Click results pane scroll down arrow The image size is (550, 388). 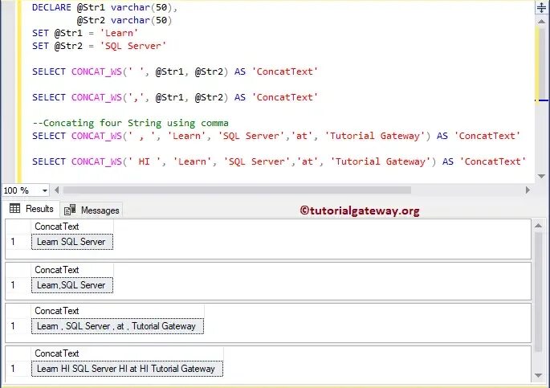(x=539, y=375)
